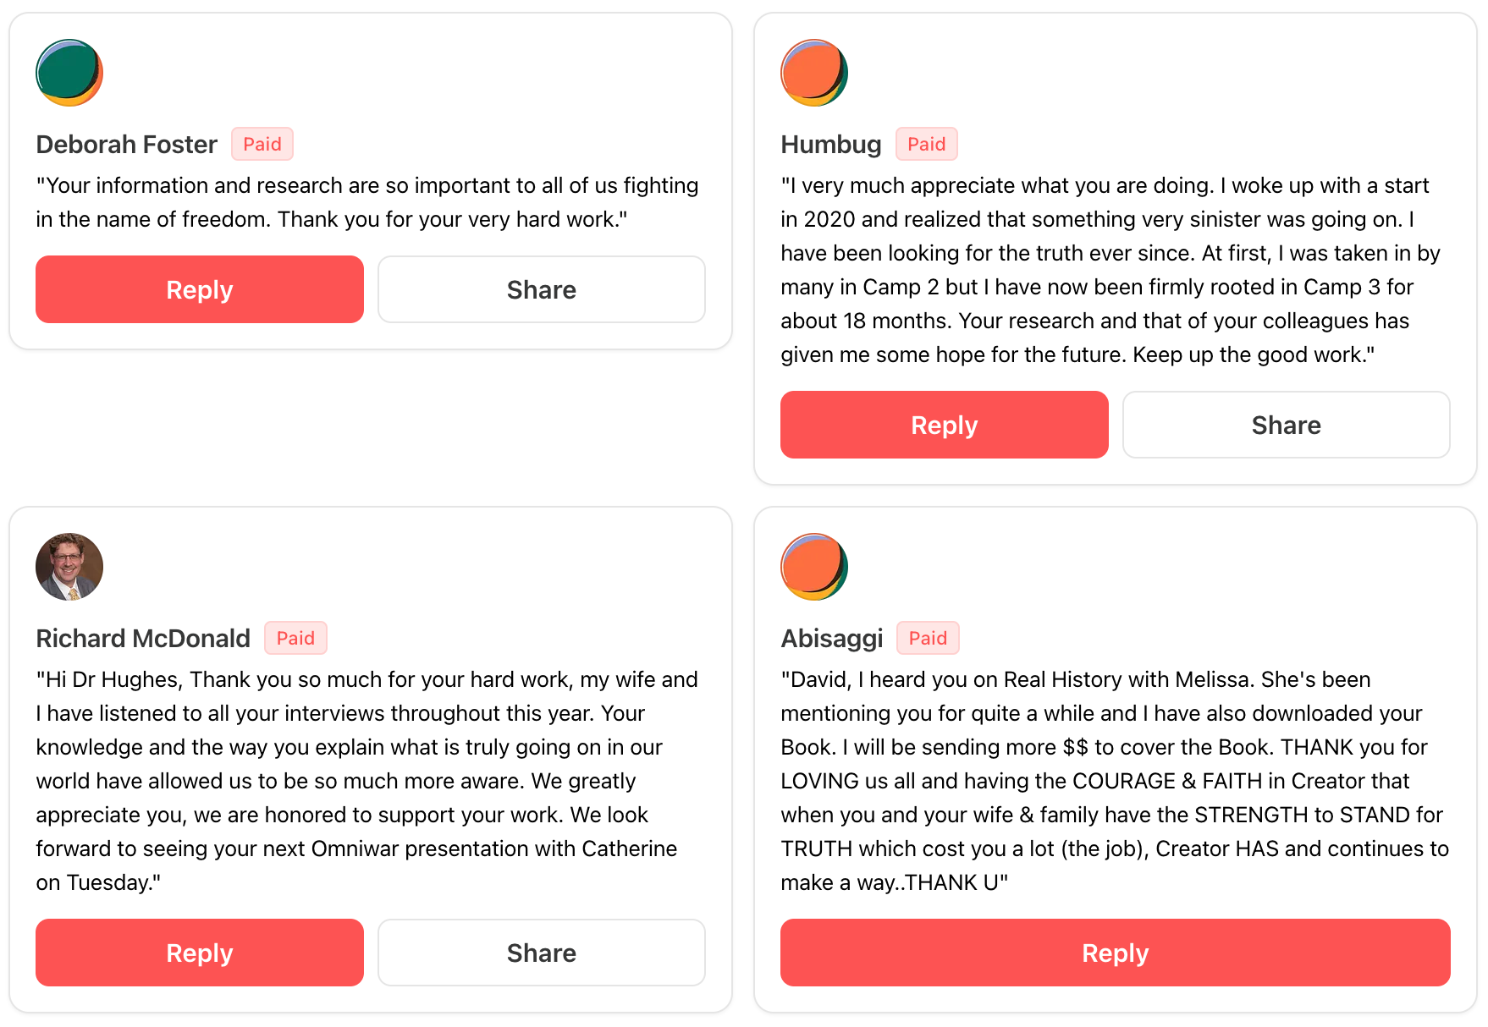The width and height of the screenshot is (1488, 1027).
Task: Click the Paid badge beside Humbug
Action: pyautogui.click(x=927, y=145)
